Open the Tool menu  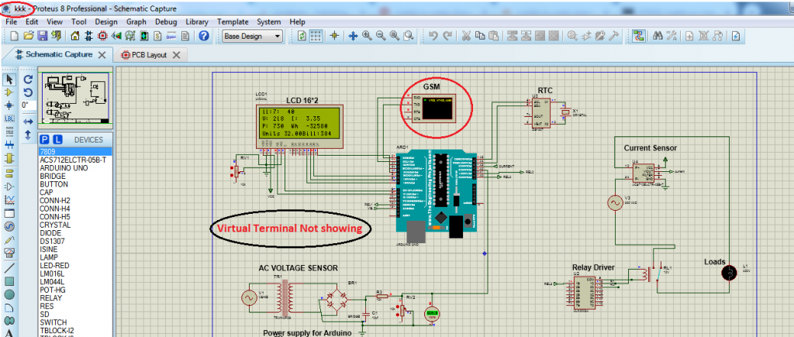(x=79, y=22)
